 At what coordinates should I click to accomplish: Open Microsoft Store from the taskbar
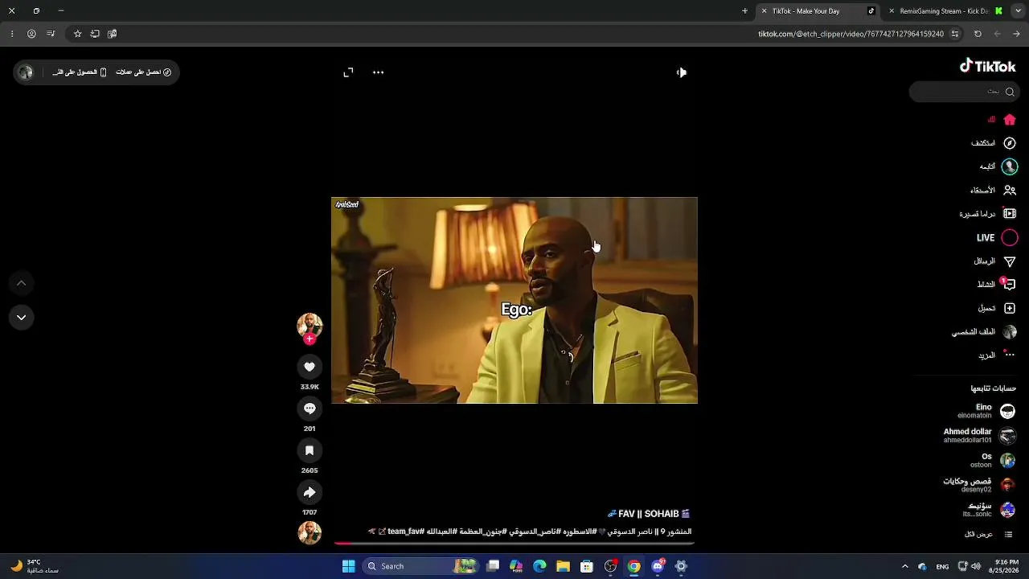(587, 566)
